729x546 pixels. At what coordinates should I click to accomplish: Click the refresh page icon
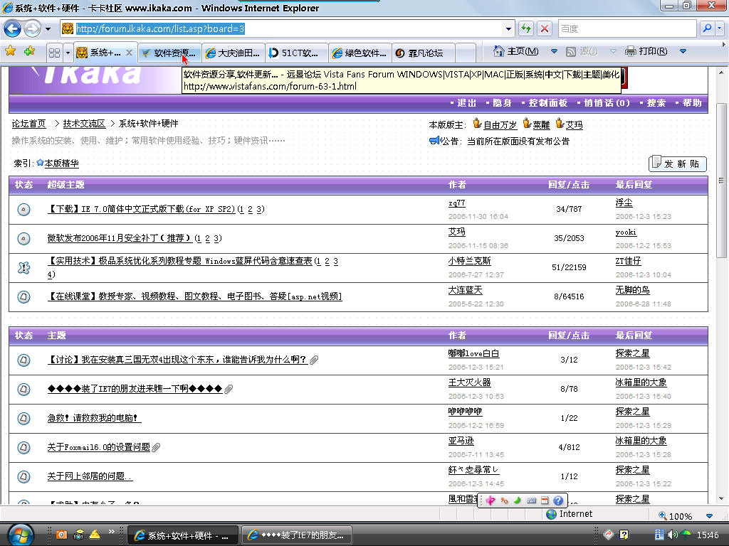click(526, 28)
